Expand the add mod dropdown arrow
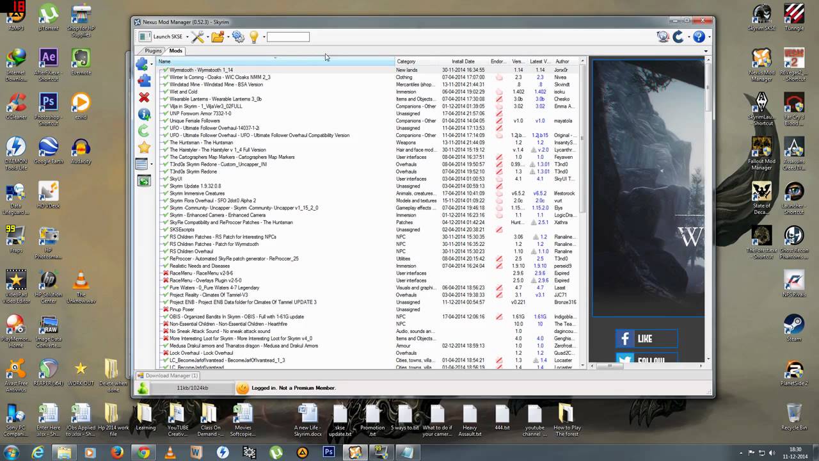The image size is (819, 461). point(151,64)
